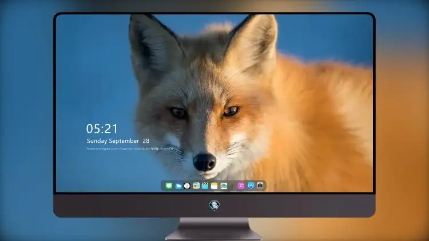Click the small quote line under the date

pyautogui.click(x=130, y=148)
